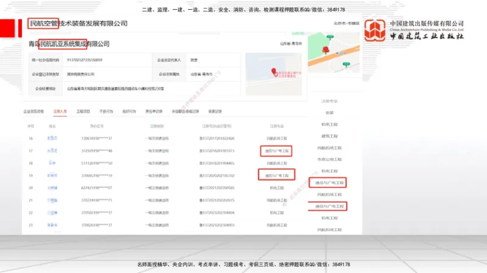
Task: Select ID number 370724198******71
Action: coord(97,200)
